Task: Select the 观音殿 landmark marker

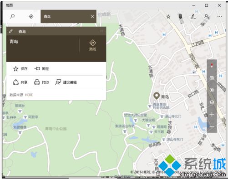Action: pos(154,127)
